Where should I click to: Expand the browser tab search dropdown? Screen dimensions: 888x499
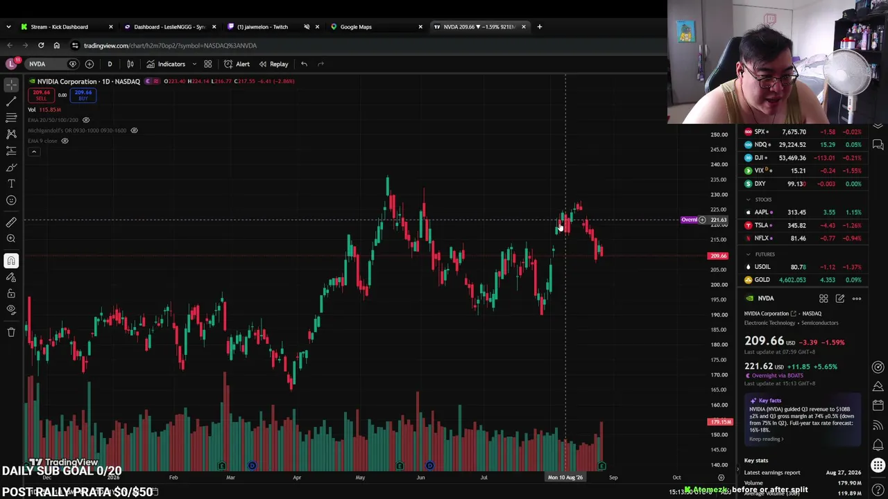(x=8, y=26)
